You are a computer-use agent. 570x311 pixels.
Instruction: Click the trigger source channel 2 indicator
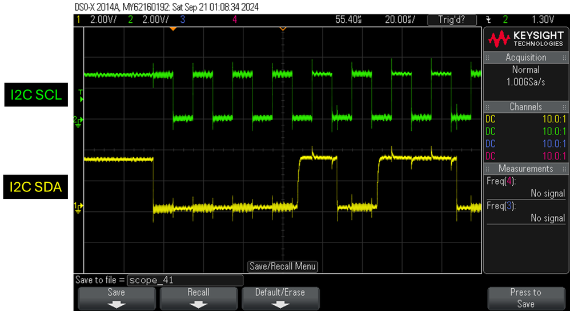pos(505,19)
